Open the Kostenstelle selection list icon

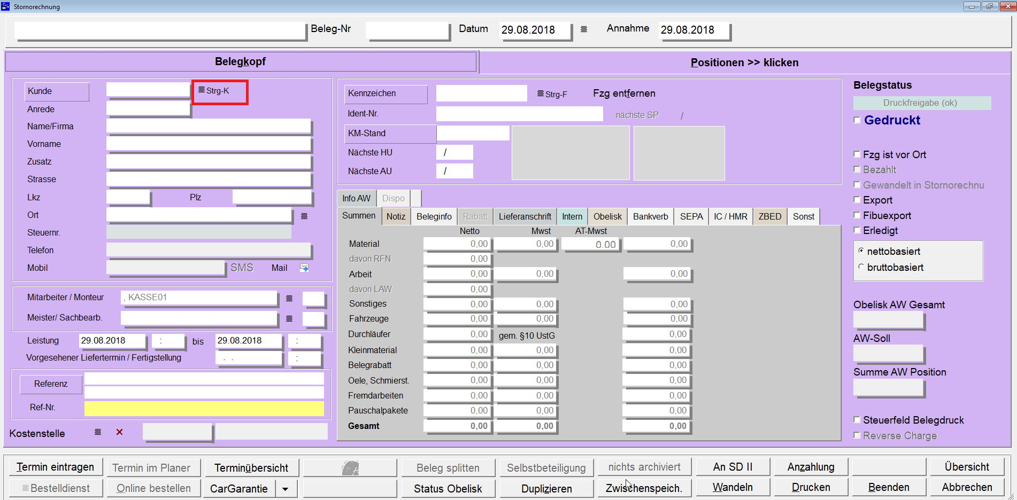[98, 432]
